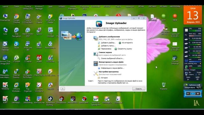This screenshot has width=204, height=115.
Task: Click the calendar gadget showing 13
Action: (193, 15)
